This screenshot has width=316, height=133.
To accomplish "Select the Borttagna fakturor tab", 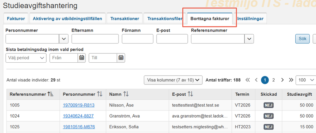I will (210, 19).
